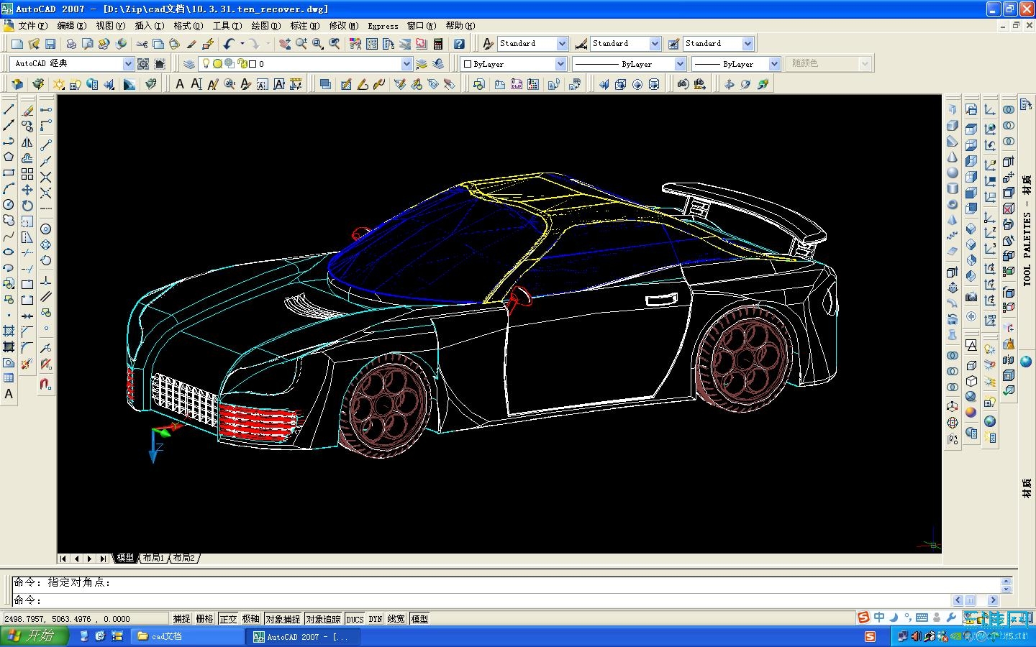Switch to the 布局1 layout tab
Screen dimensions: 1036x647
pyautogui.click(x=153, y=558)
